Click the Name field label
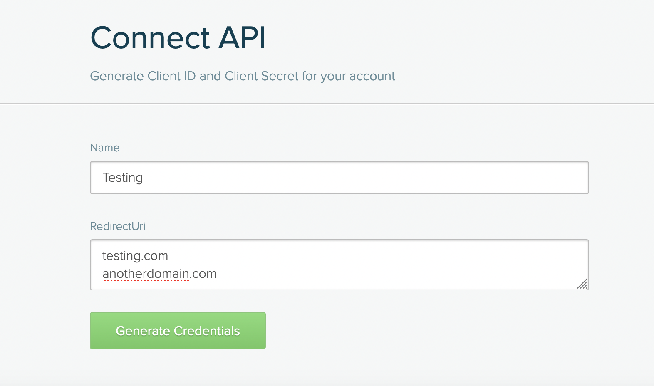The image size is (654, 386). click(105, 148)
